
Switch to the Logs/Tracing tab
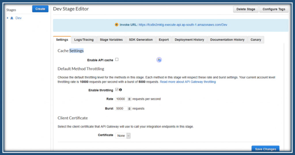[84, 40]
